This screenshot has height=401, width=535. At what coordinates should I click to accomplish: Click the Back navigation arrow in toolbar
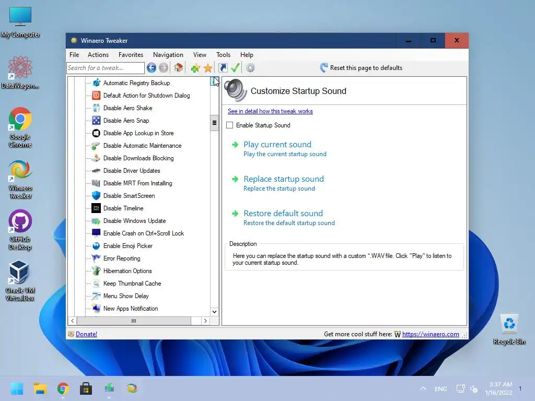click(152, 68)
